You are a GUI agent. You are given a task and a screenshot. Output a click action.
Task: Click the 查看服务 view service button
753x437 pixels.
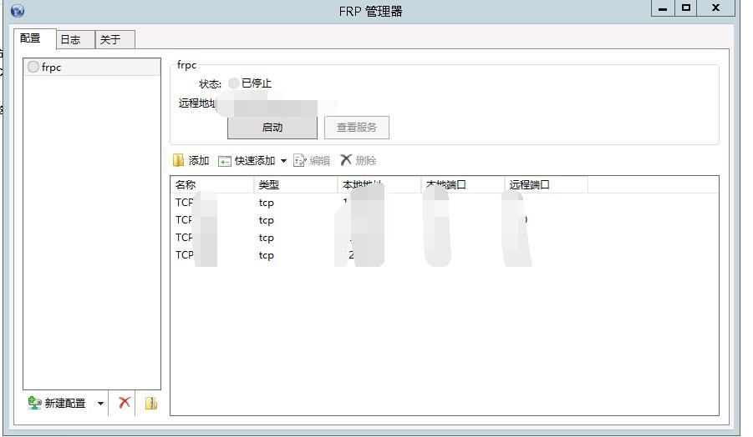[x=357, y=128]
